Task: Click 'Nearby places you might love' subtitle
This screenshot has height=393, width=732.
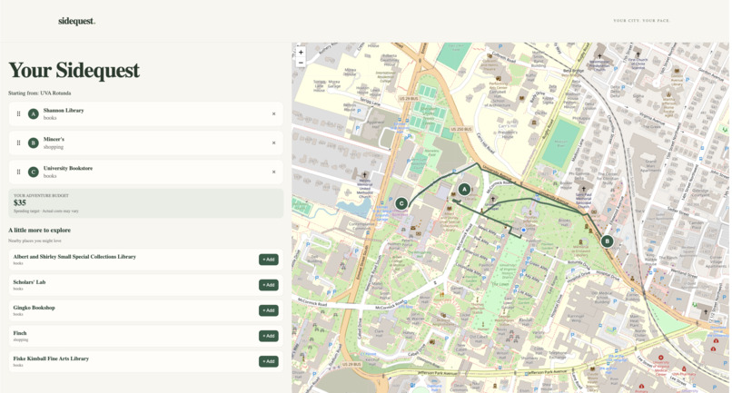Action: [x=35, y=241]
